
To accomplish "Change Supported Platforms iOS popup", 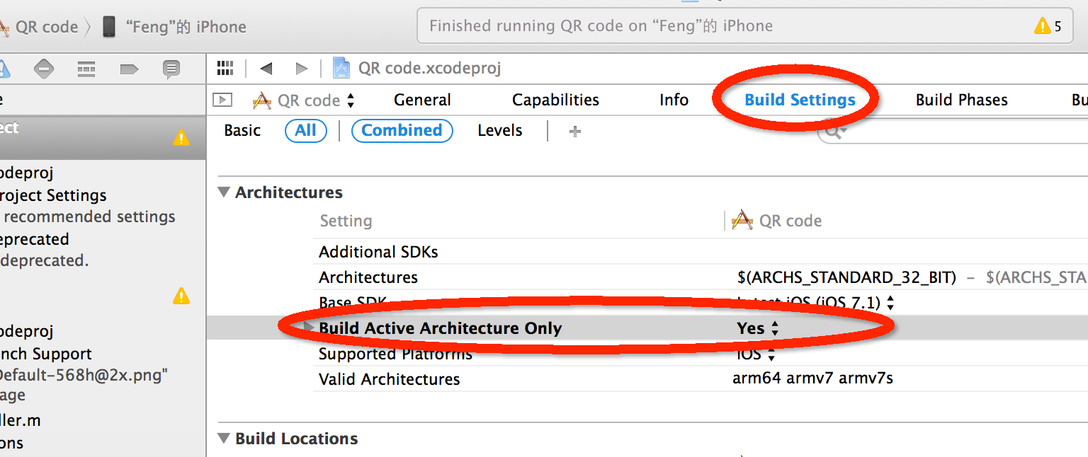I will [x=756, y=354].
